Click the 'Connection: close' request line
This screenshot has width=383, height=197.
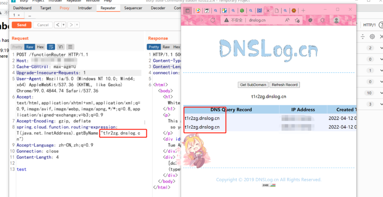[x=38, y=151]
